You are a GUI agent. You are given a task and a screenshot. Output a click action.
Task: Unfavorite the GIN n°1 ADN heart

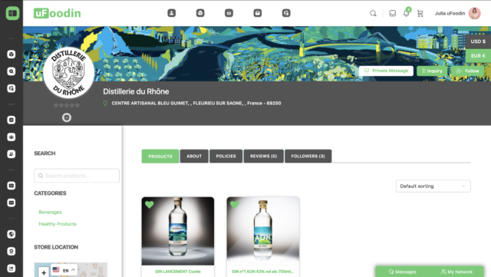click(x=235, y=205)
